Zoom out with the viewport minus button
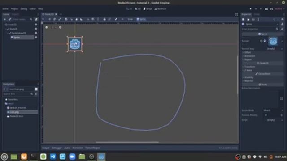Image resolution: width=287 pixels, height=161 pixels. (x=47, y=27)
